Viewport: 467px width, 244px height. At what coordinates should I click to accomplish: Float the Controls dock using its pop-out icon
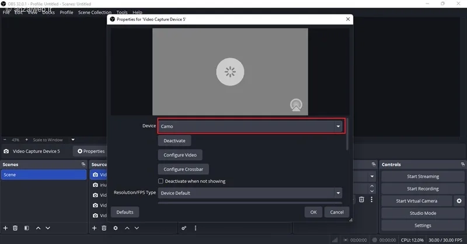pyautogui.click(x=462, y=164)
